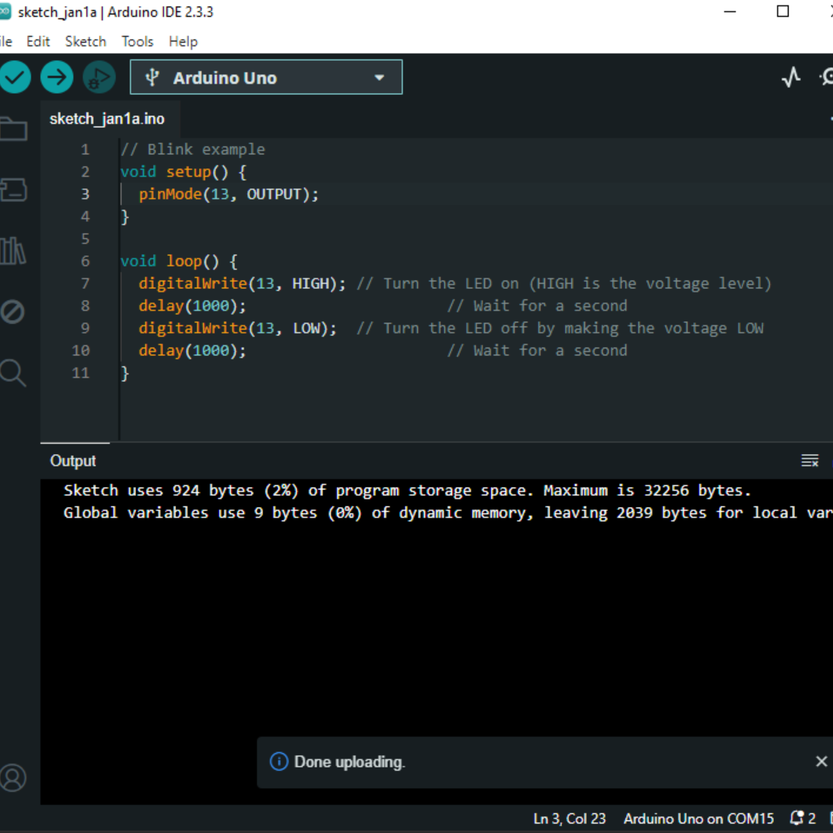The image size is (833, 833).
Task: Click the Sketch uses 924 bytes output line
Action: [407, 491]
